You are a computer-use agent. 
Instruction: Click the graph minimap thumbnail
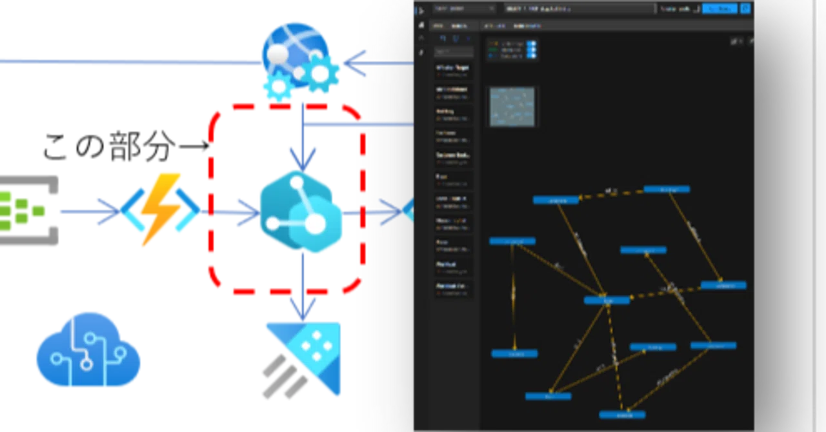pos(512,106)
